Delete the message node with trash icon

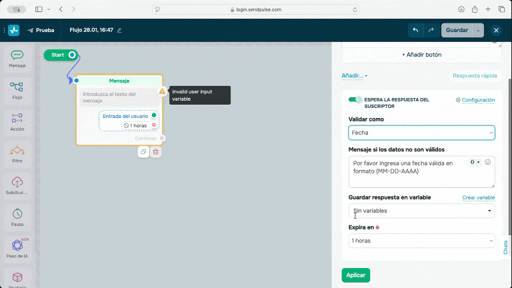pos(156,152)
